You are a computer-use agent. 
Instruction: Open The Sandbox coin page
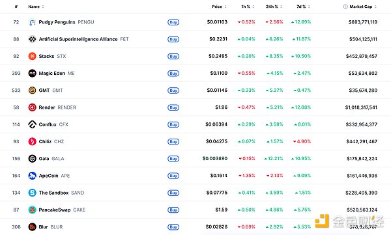pos(53,193)
